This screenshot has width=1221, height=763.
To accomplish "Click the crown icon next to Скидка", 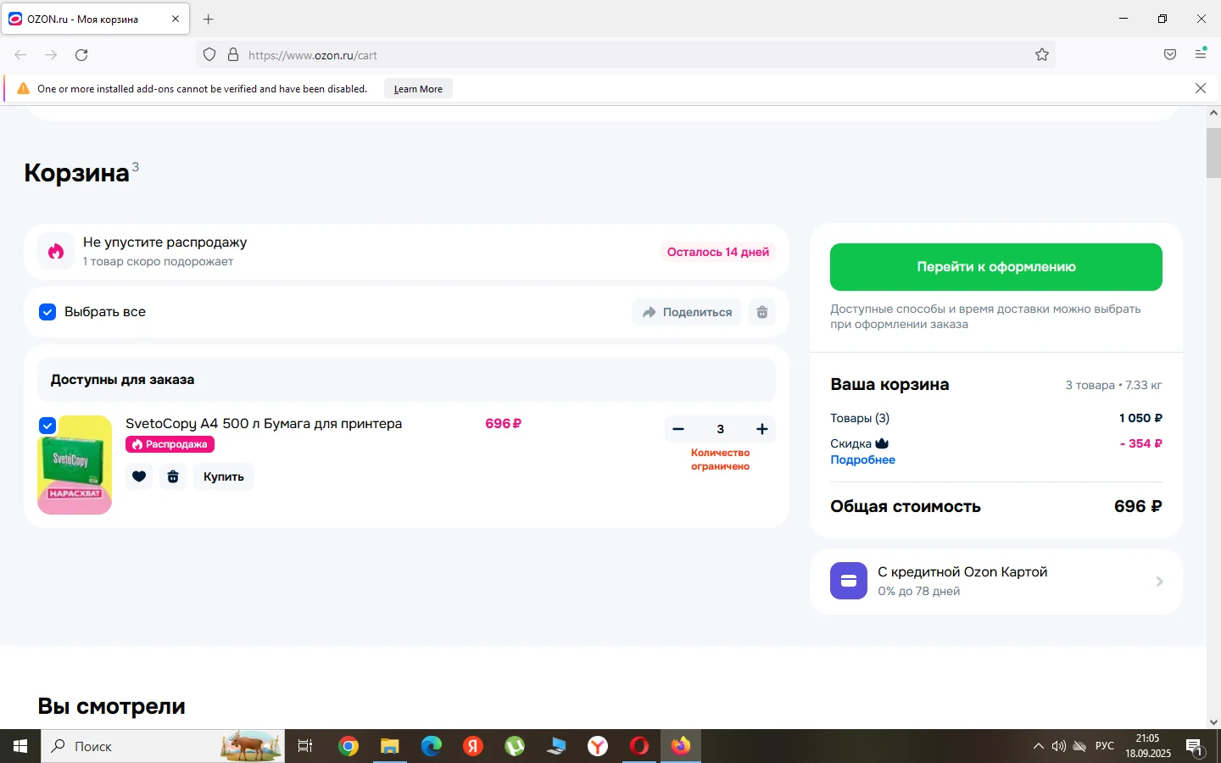I will coord(882,443).
